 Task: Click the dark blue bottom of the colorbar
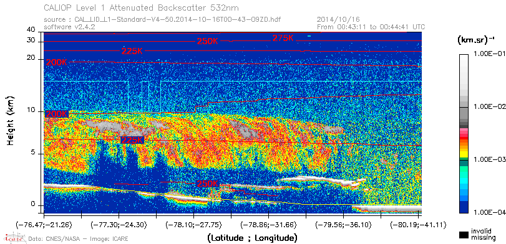(x=464, y=208)
